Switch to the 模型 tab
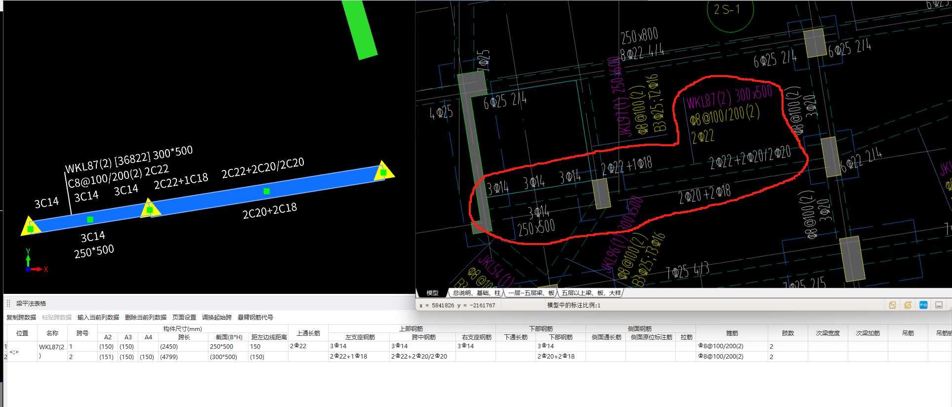This screenshot has height=407, width=952. pos(432,293)
